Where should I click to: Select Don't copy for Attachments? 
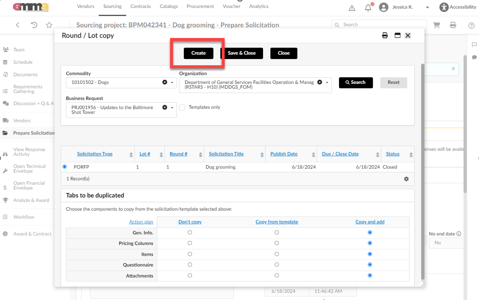(x=190, y=276)
